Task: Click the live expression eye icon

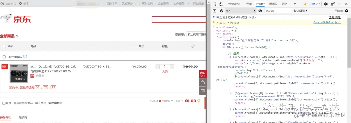Action: point(260,11)
